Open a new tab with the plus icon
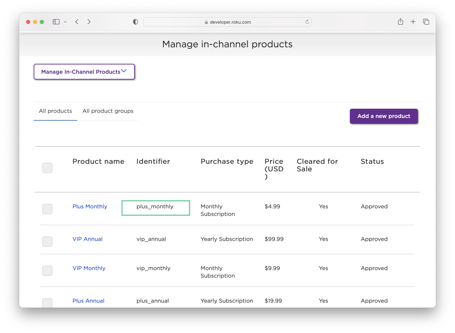The image size is (455, 333). coord(413,22)
